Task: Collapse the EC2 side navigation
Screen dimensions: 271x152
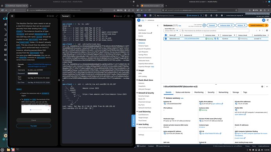Action: (x=157, y=25)
